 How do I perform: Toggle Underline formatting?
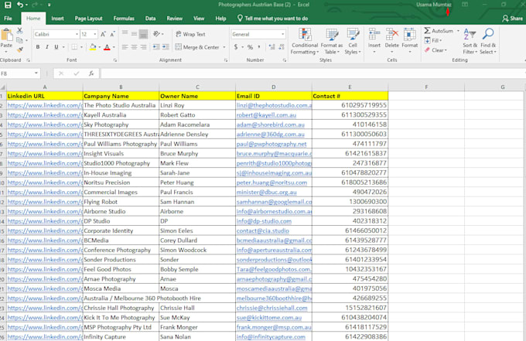[x=56, y=47]
